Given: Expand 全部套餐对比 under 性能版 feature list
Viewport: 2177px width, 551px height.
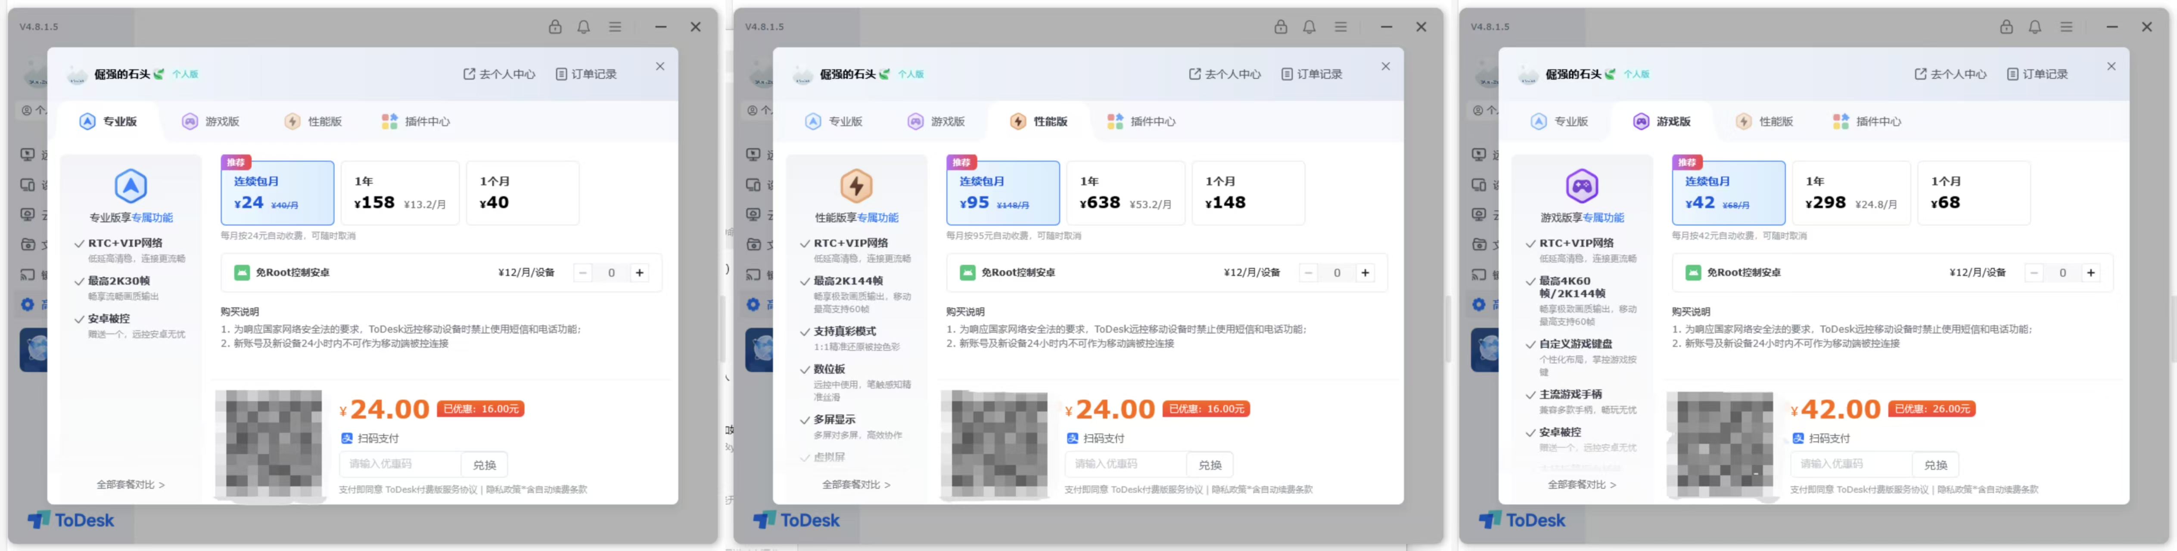Looking at the screenshot, I should (x=856, y=484).
